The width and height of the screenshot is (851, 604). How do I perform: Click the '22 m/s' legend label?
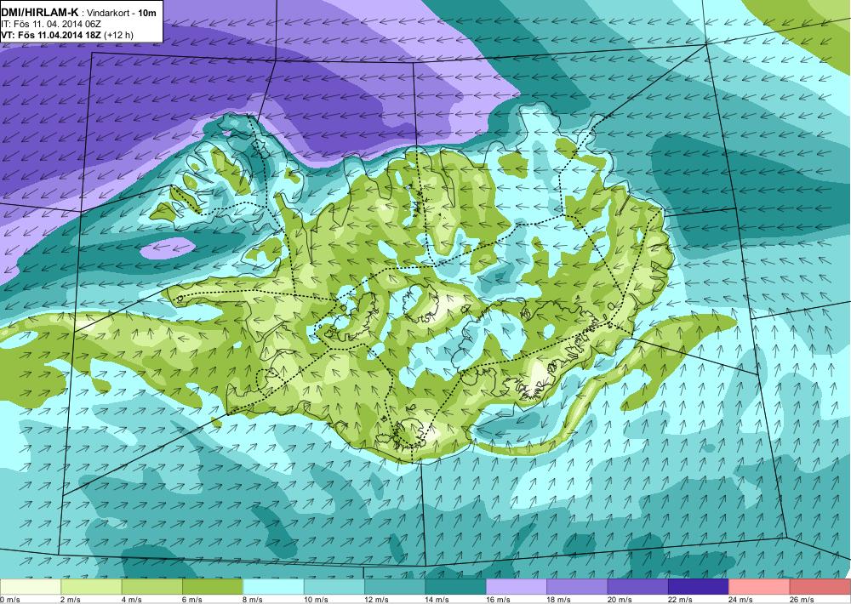681,600
